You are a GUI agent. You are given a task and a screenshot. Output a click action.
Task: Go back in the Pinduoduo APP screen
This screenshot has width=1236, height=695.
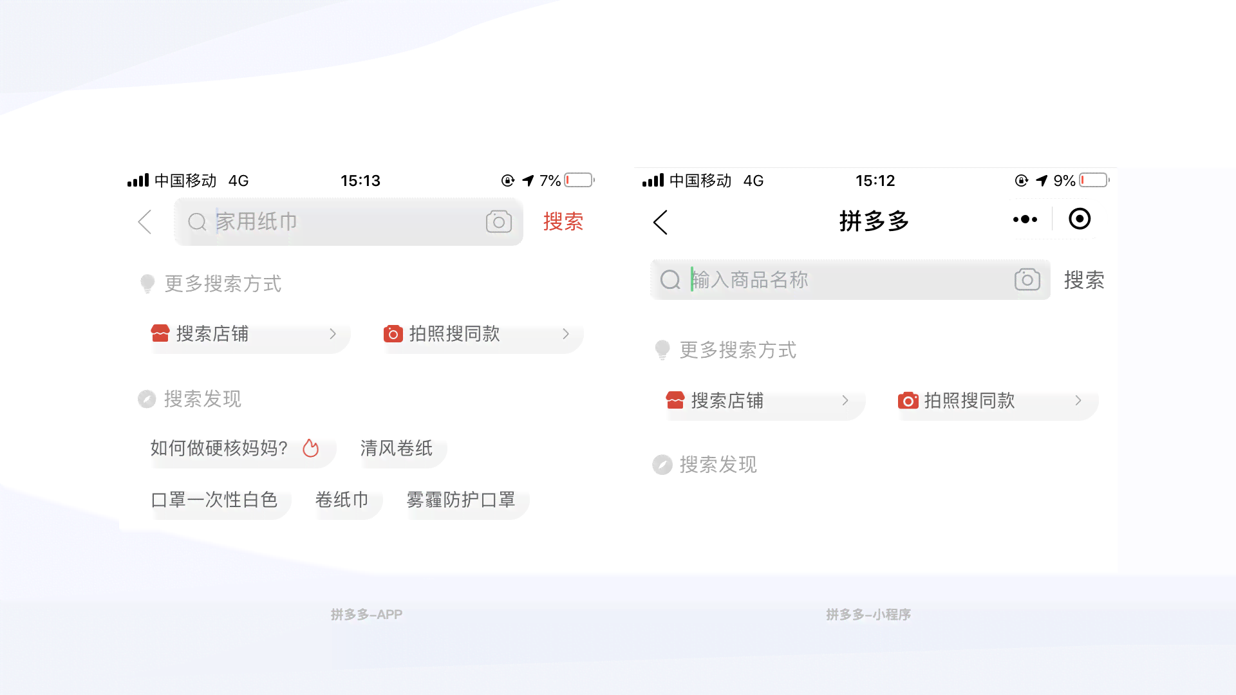tap(145, 222)
